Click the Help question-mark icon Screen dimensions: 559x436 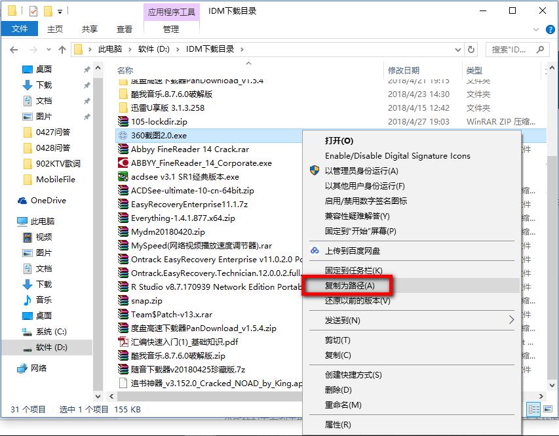point(550,29)
